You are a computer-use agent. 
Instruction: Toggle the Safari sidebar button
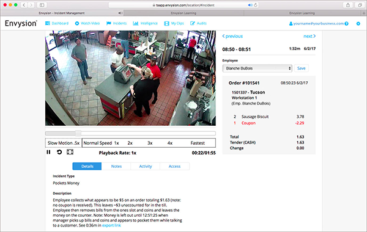click(42, 5)
